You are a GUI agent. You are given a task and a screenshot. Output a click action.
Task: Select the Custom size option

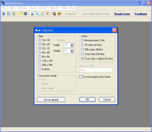tap(44, 69)
